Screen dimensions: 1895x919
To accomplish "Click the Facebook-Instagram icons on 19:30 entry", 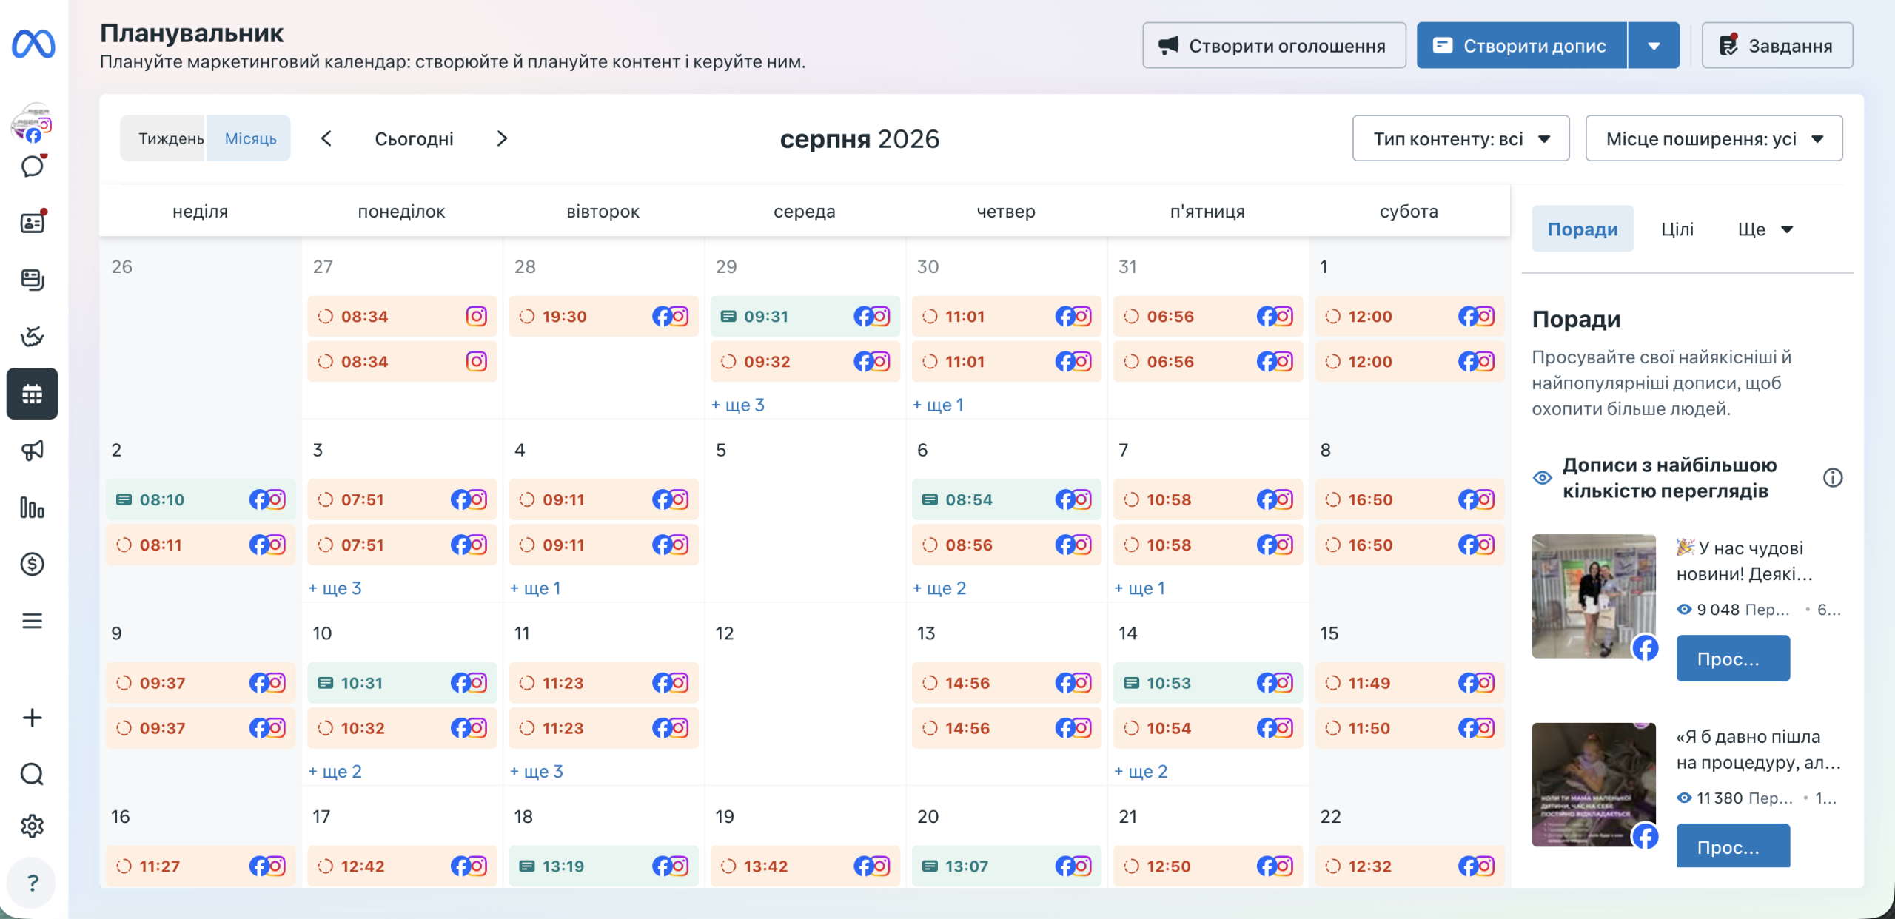I will [x=671, y=317].
